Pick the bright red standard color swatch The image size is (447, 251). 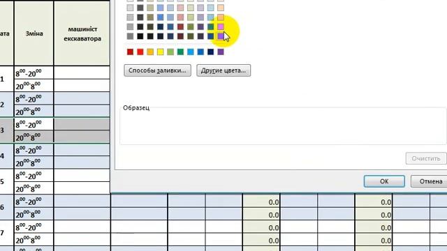click(x=140, y=52)
